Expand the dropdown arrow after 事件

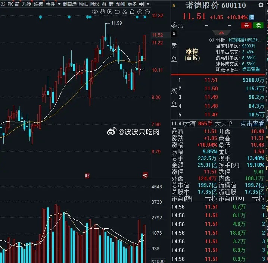[x=59, y=4]
